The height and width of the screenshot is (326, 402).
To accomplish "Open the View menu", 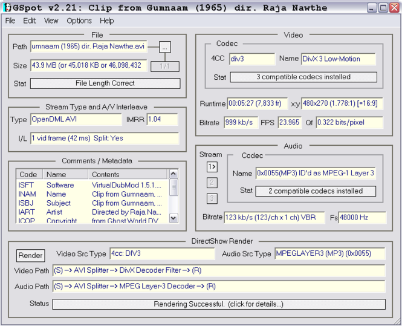I will 51,21.
